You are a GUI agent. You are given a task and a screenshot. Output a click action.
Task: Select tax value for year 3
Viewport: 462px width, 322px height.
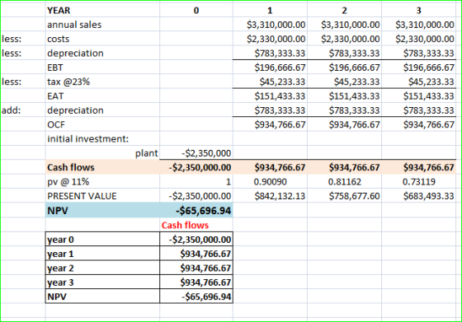click(419, 82)
